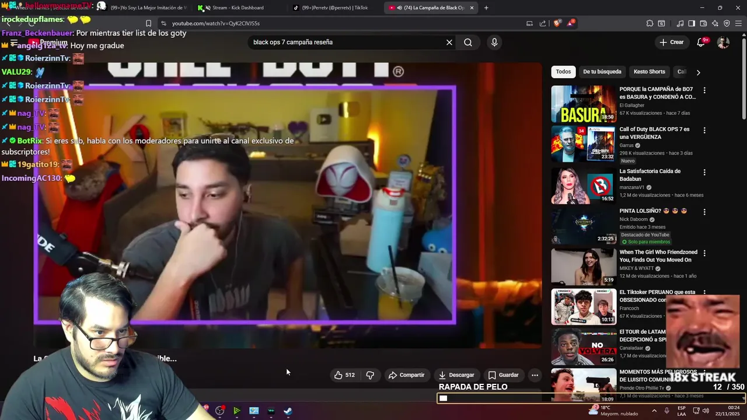Show next filter chips with the arrow
747x420 pixels.
(x=698, y=72)
